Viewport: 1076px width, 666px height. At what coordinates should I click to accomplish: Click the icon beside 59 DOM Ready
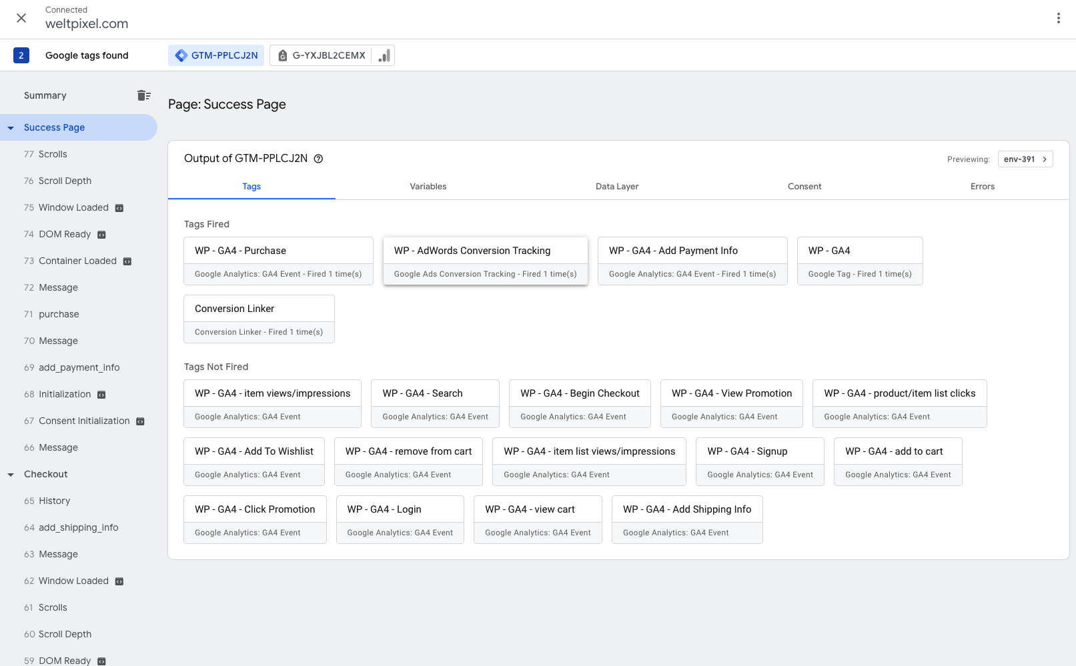[x=101, y=661]
